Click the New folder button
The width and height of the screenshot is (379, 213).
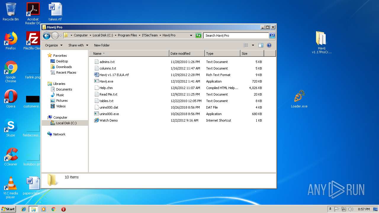102,45
